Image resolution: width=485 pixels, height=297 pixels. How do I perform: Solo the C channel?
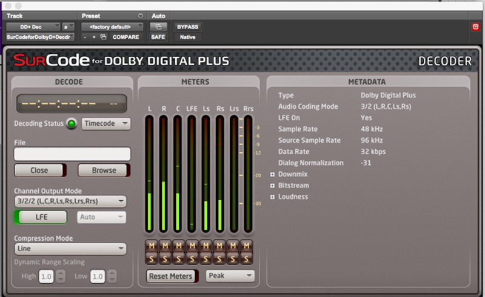click(x=178, y=258)
